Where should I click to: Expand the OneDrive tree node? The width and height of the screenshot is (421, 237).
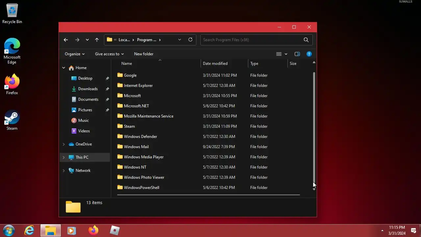click(x=63, y=144)
